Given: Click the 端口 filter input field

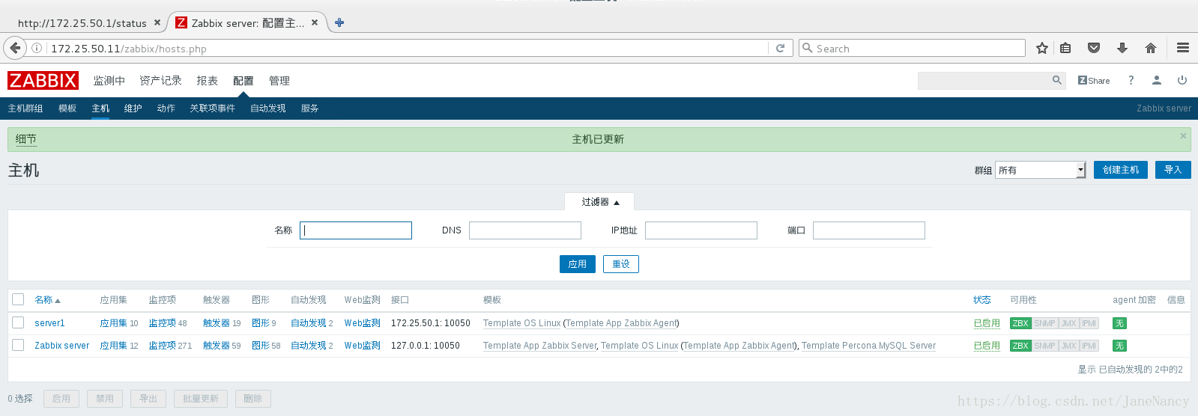Looking at the screenshot, I should pyautogui.click(x=869, y=230).
